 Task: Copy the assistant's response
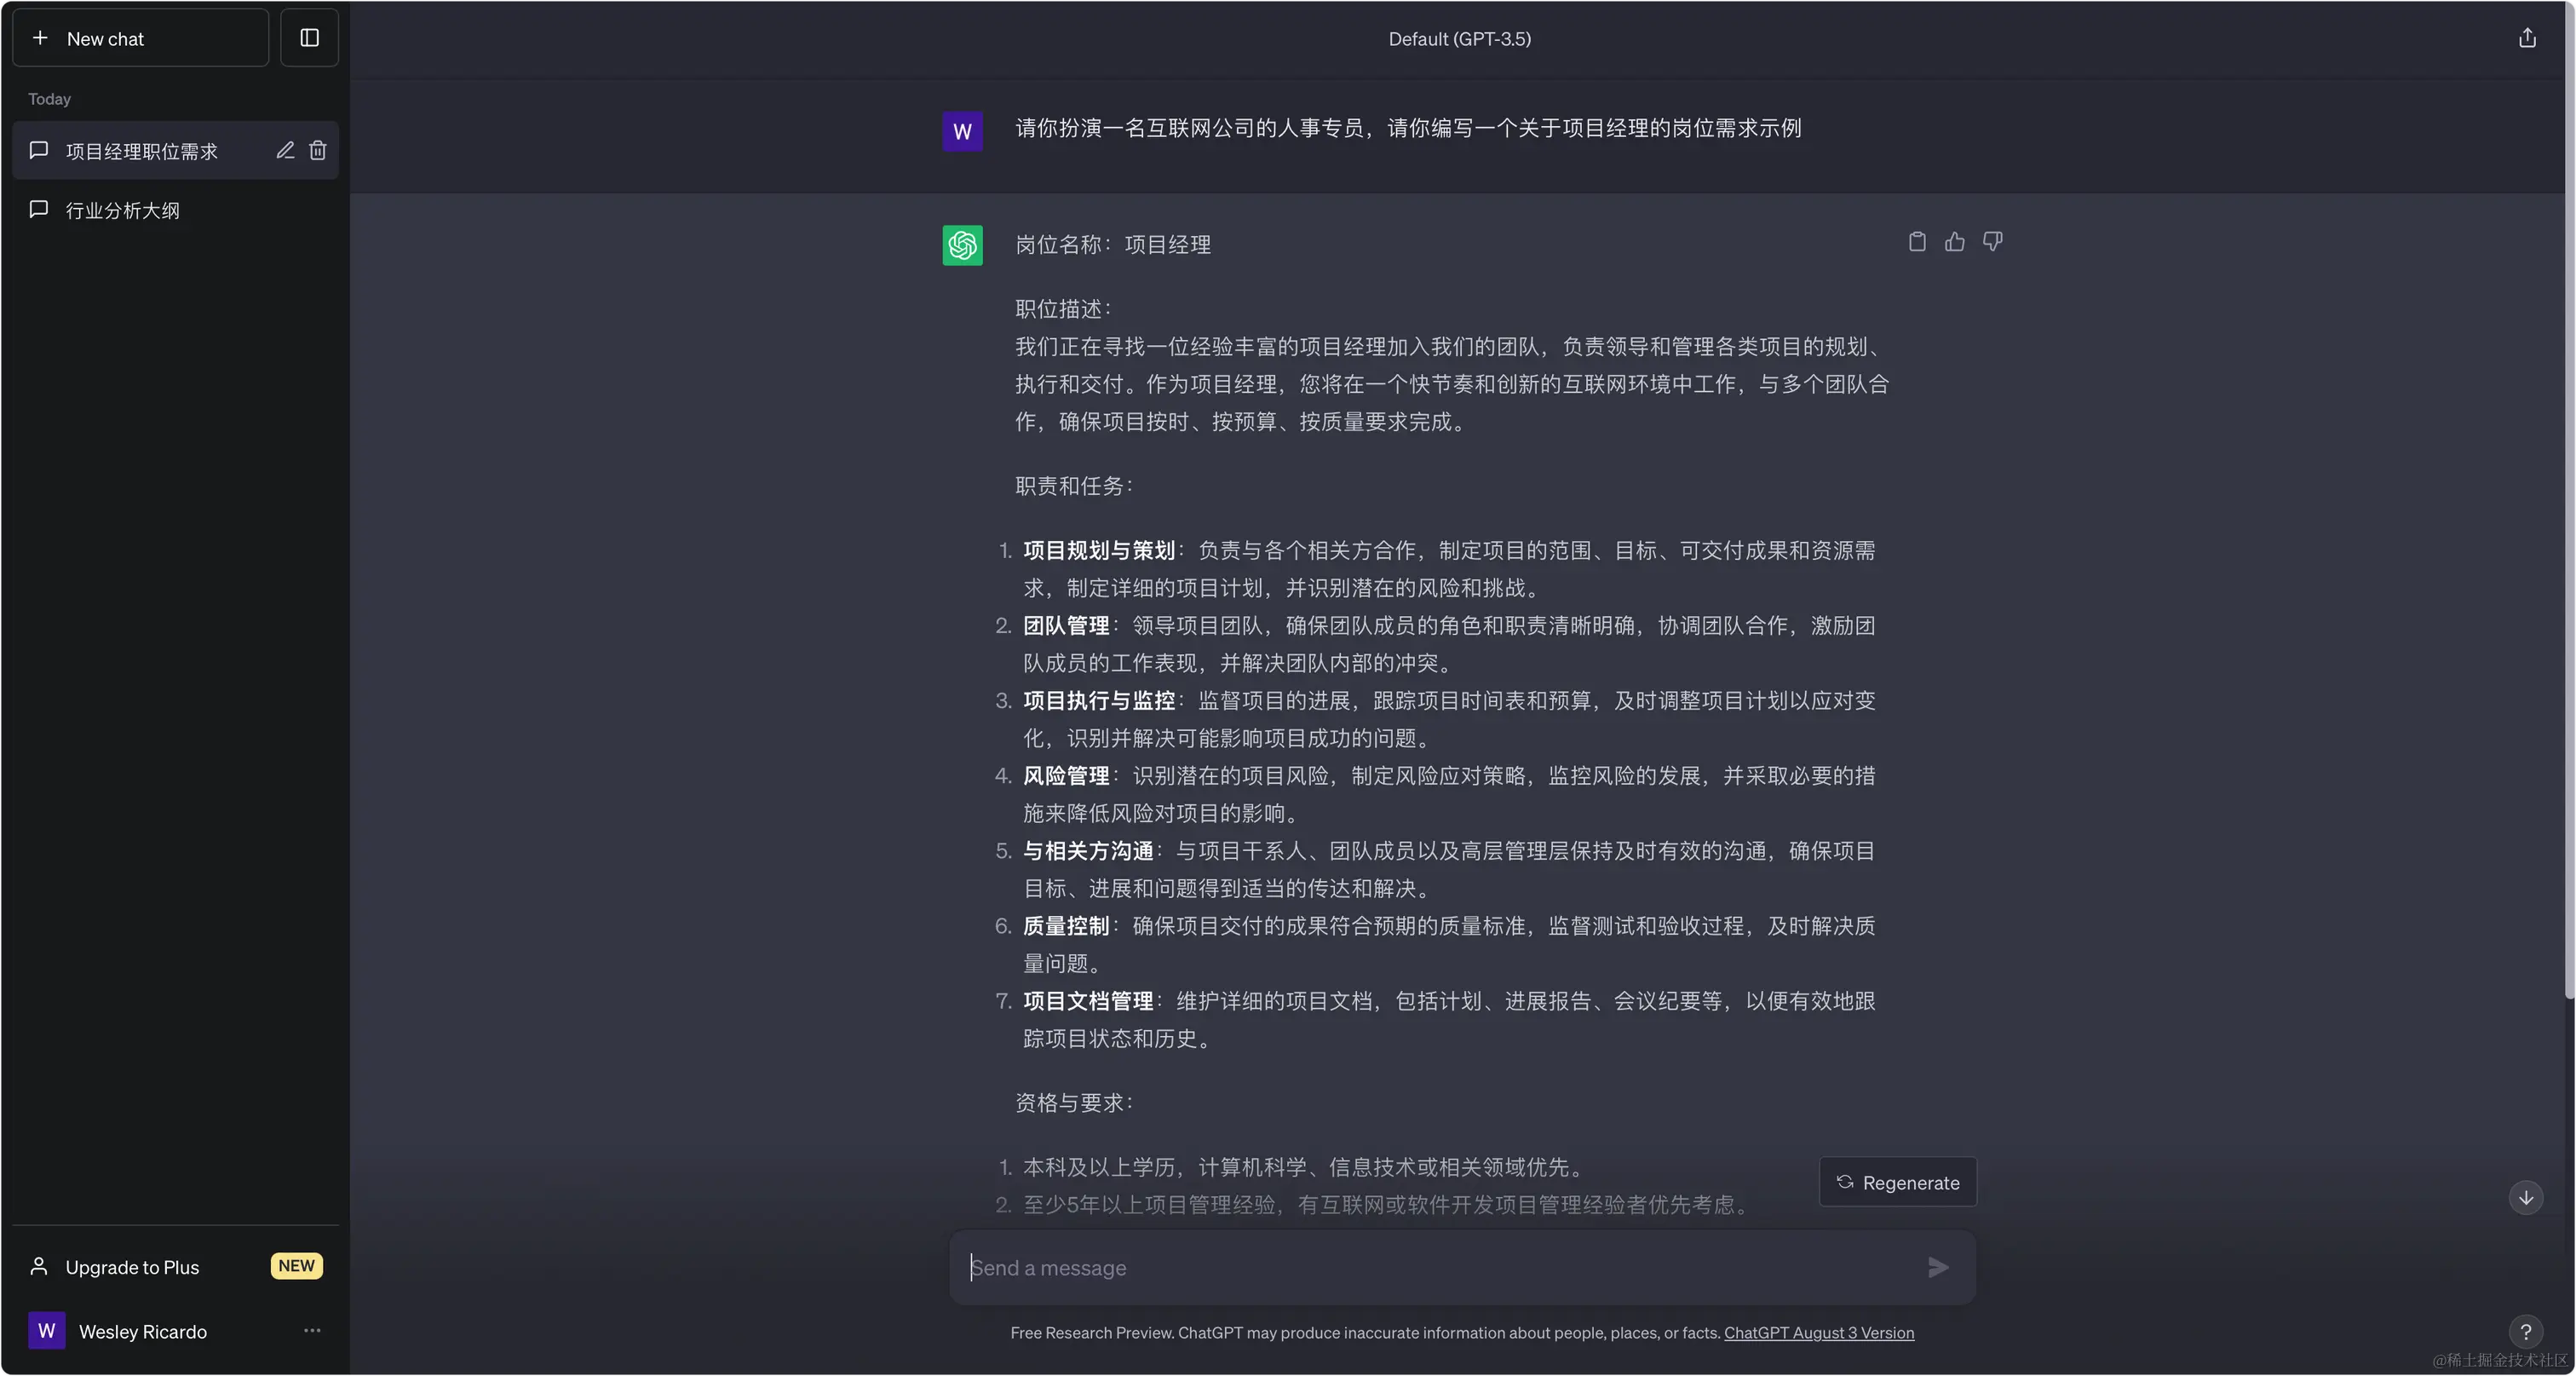click(x=1915, y=241)
